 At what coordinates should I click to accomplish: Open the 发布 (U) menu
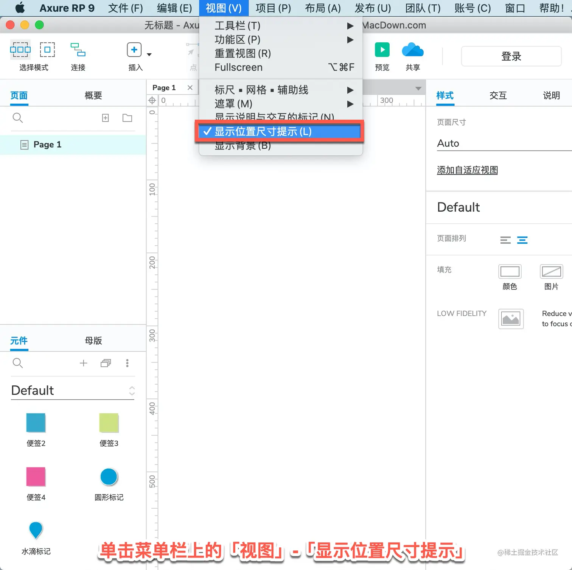click(x=373, y=8)
